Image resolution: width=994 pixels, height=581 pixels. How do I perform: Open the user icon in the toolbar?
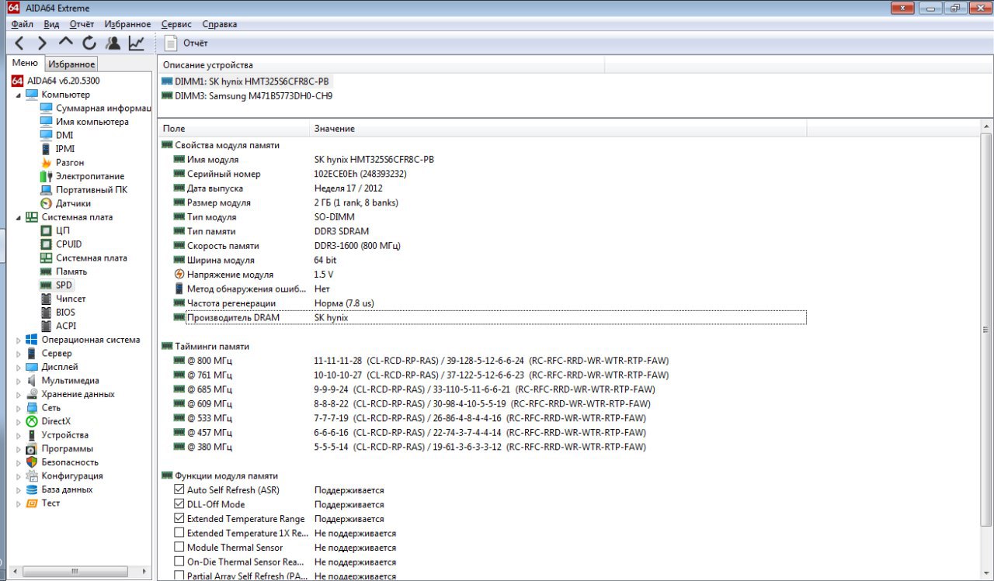coord(113,43)
